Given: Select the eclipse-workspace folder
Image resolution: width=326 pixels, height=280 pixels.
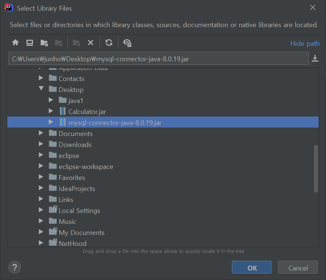Looking at the screenshot, I should (86, 167).
